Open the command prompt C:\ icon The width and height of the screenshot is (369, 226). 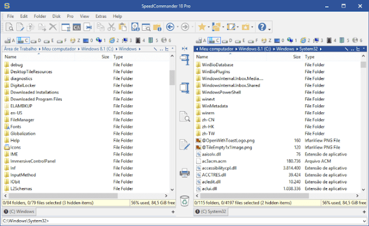[x=77, y=27]
